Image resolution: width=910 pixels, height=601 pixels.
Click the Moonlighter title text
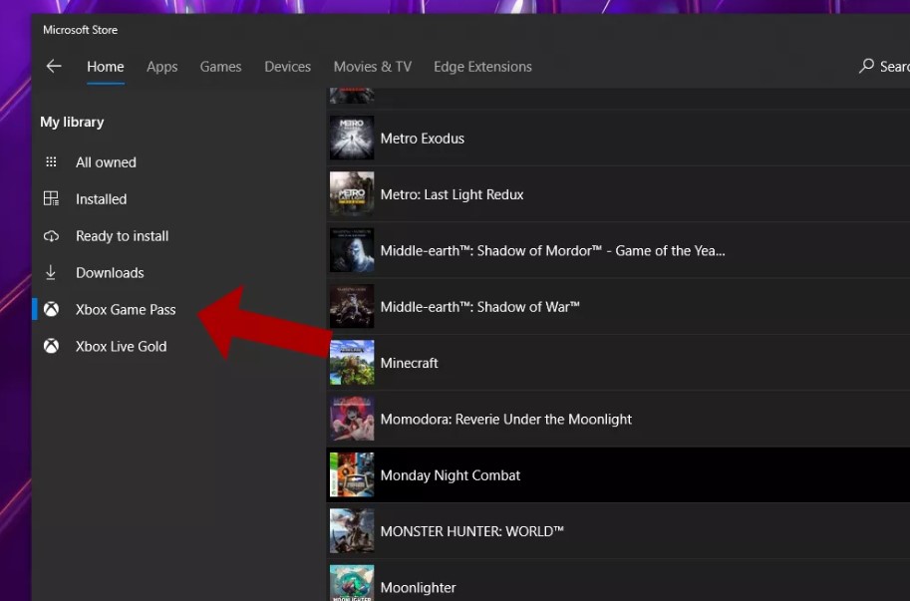point(418,588)
